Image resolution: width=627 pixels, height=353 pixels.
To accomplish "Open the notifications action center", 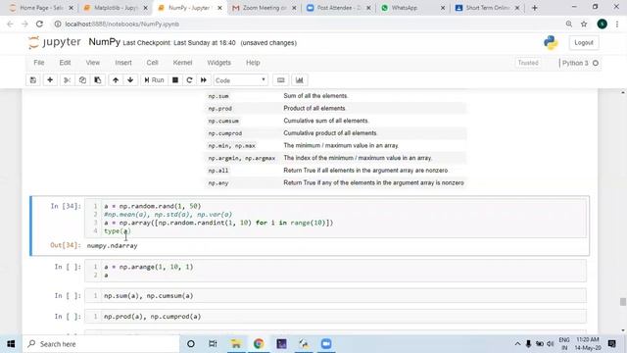I will click(611, 344).
